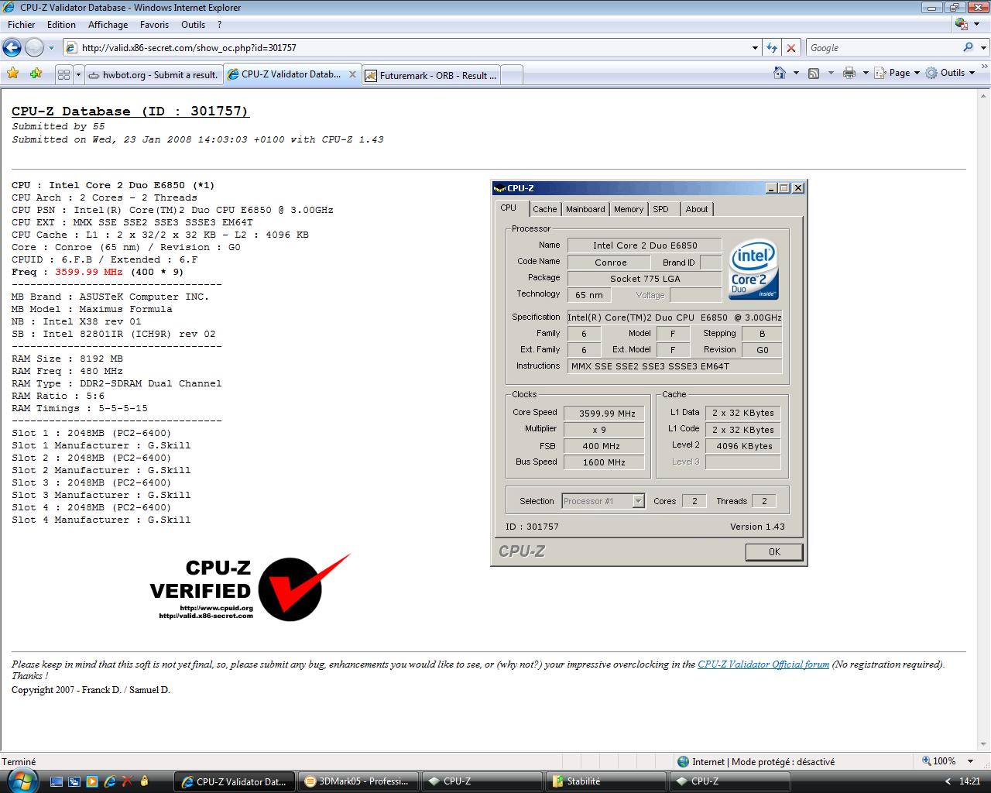Click the browser Forward arrow button

pos(34,48)
